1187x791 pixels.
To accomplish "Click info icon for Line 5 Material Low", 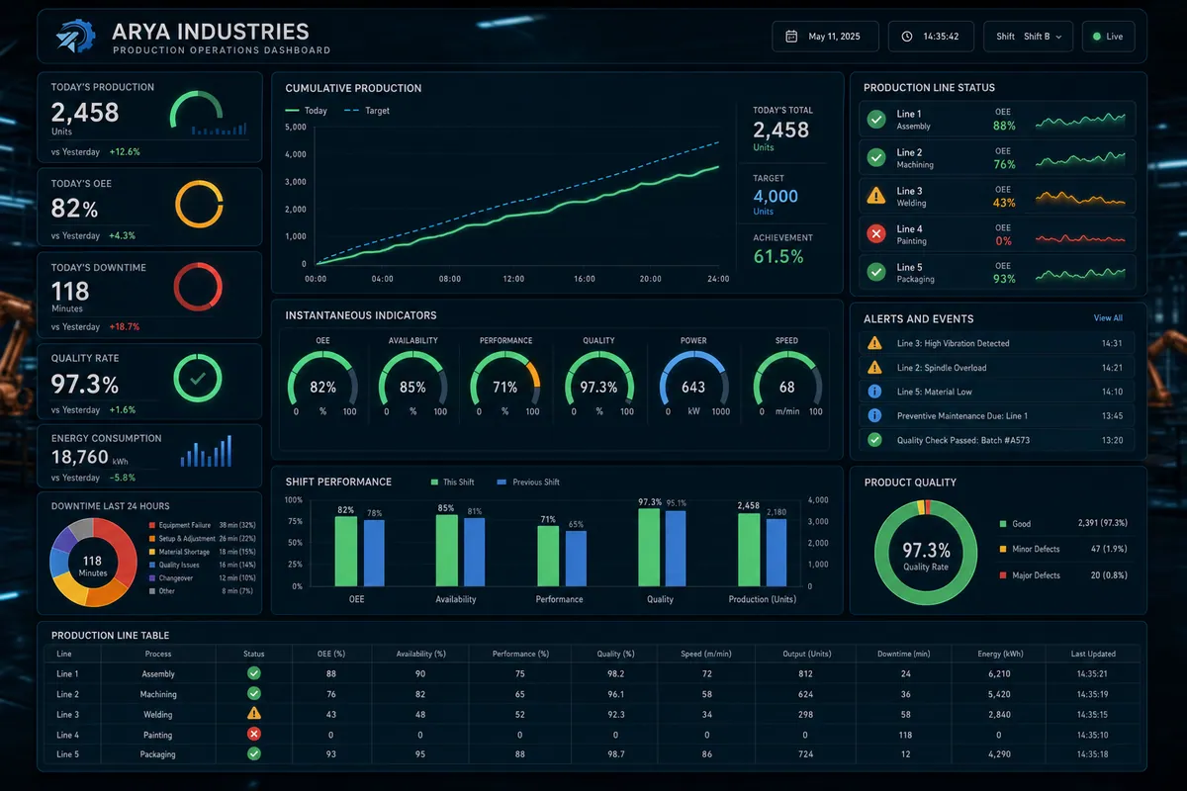I will point(874,392).
